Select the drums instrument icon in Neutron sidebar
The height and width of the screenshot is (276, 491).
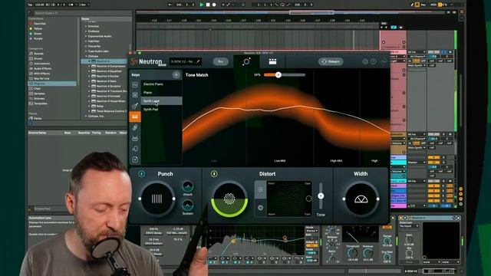135,138
